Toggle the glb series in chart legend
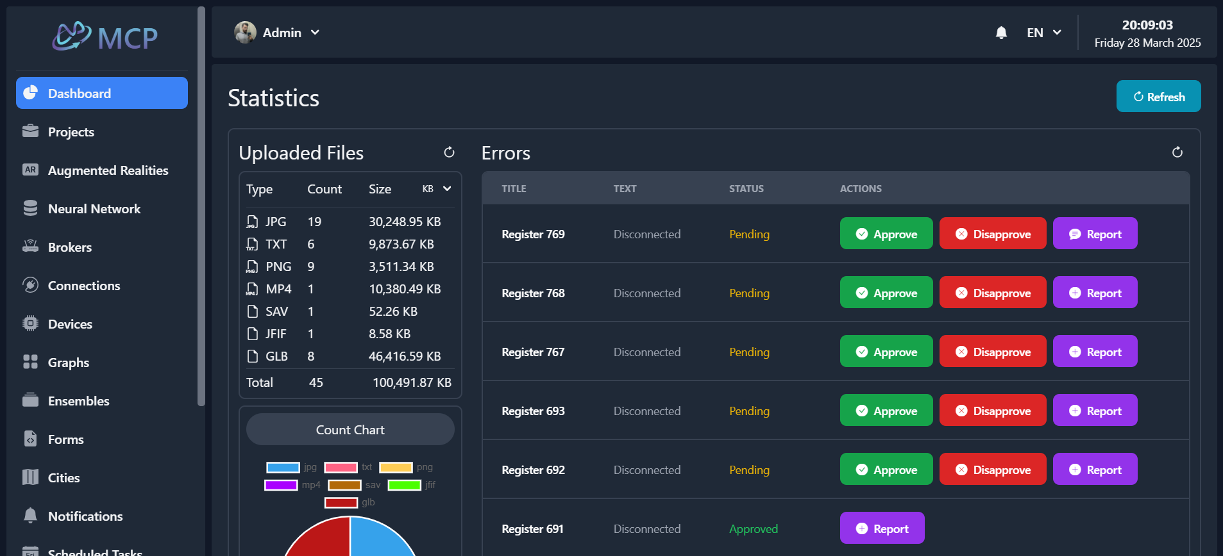The width and height of the screenshot is (1223, 556). click(350, 503)
